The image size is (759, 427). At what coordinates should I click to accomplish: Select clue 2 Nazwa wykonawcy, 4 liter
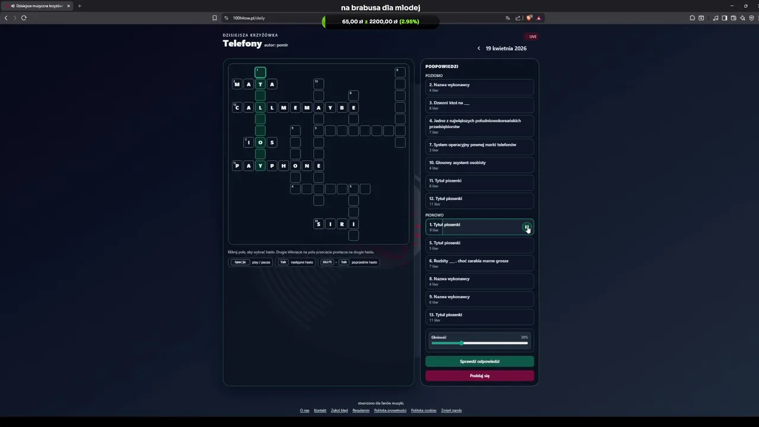479,87
